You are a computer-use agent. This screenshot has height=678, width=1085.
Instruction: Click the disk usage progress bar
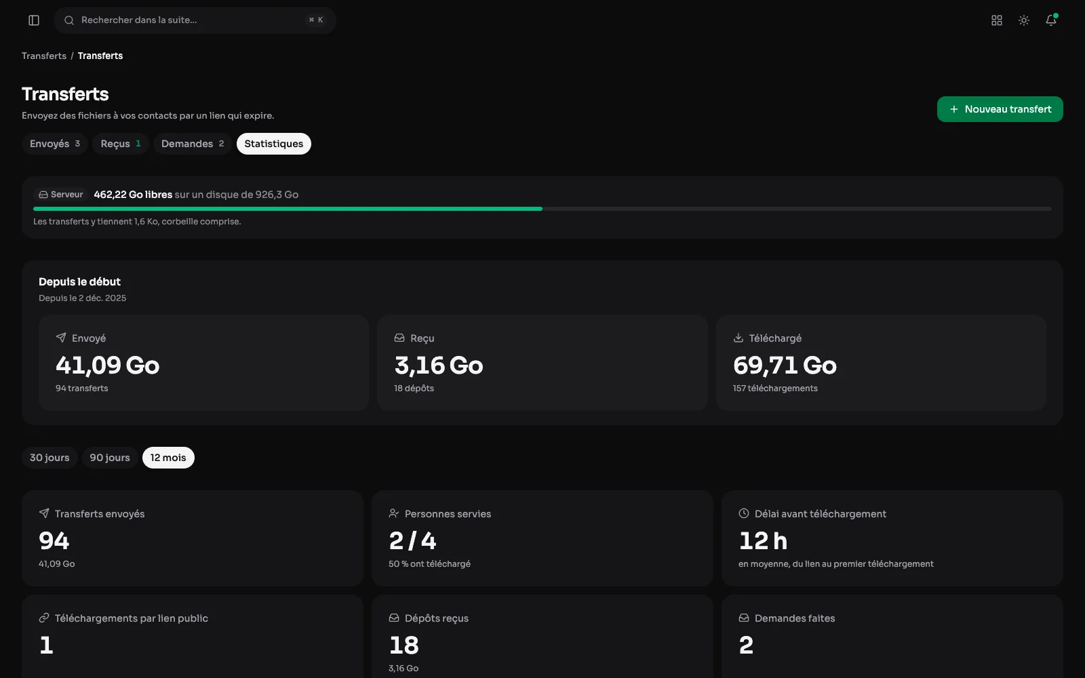click(x=542, y=209)
